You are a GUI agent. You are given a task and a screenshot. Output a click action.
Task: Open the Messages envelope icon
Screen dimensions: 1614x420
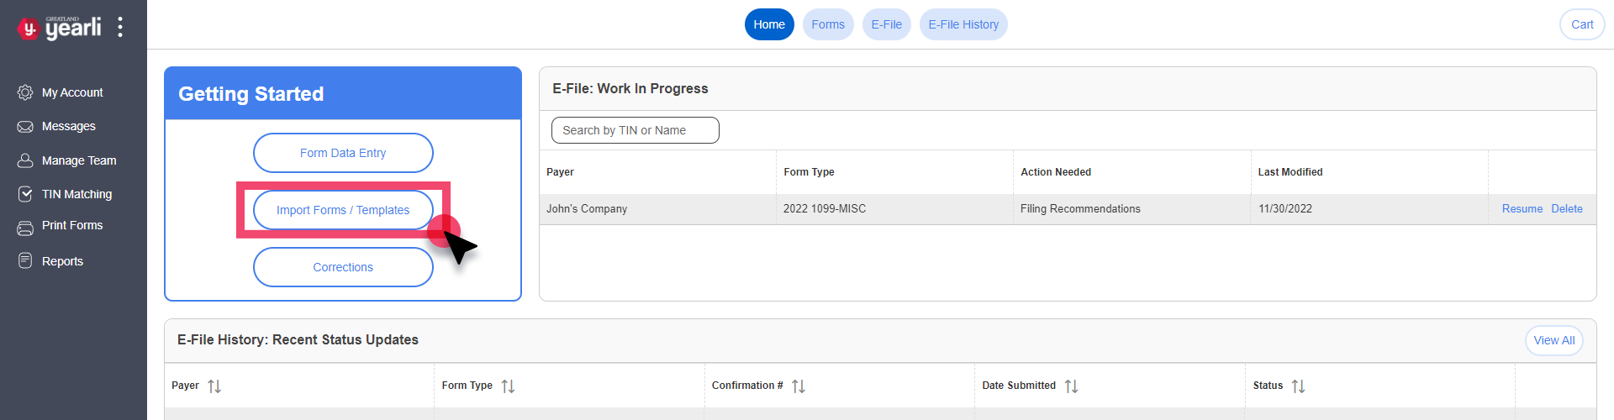click(25, 126)
